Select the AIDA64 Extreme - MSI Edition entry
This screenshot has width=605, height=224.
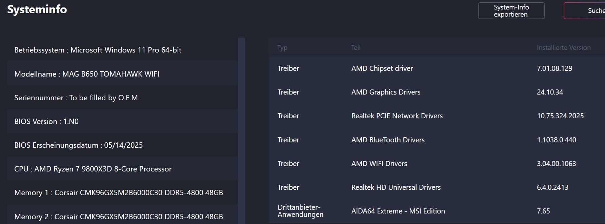pyautogui.click(x=437, y=211)
